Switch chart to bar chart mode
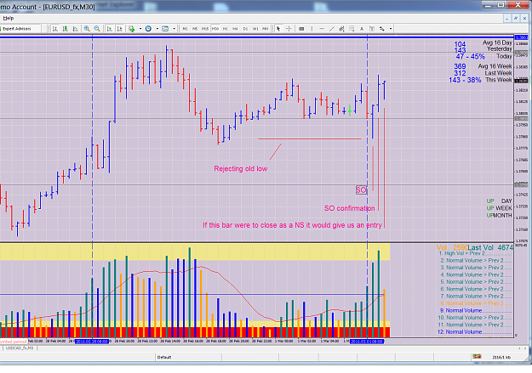Screen dimensions: 532x373 [x=55, y=29]
